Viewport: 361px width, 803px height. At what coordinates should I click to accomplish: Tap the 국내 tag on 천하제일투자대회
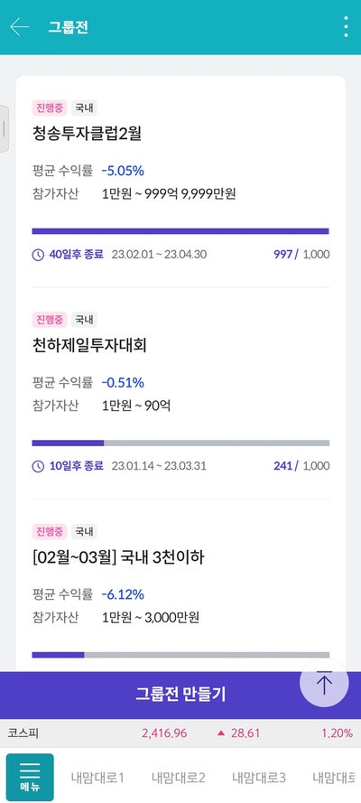tap(84, 320)
